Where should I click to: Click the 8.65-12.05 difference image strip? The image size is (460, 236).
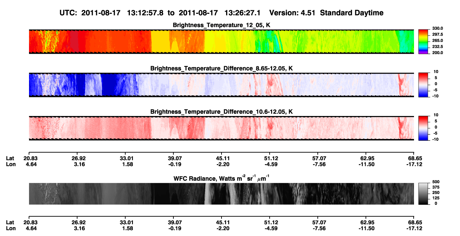pyautogui.click(x=222, y=85)
